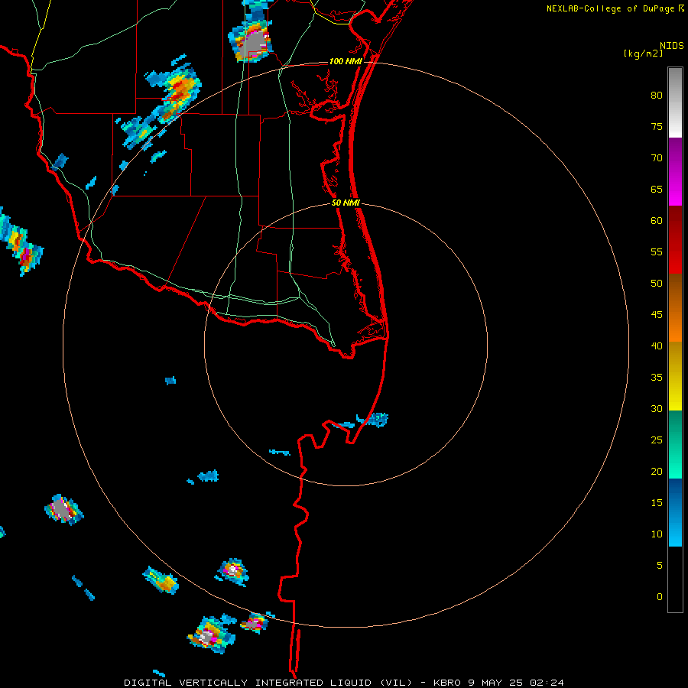The image size is (688, 688).
Task: Click the 80 value on color scale
Action: pos(657,96)
